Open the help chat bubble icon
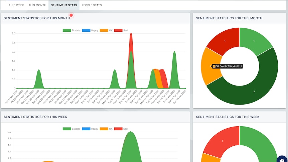288x162 pixels. 282,160
